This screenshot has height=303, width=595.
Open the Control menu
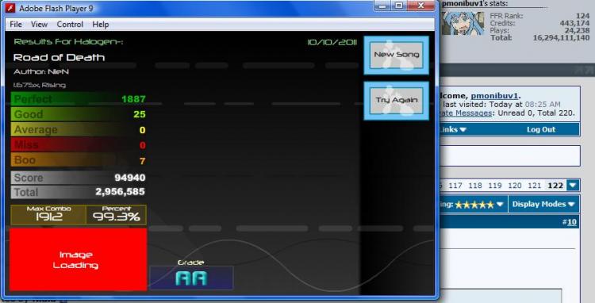pos(70,25)
